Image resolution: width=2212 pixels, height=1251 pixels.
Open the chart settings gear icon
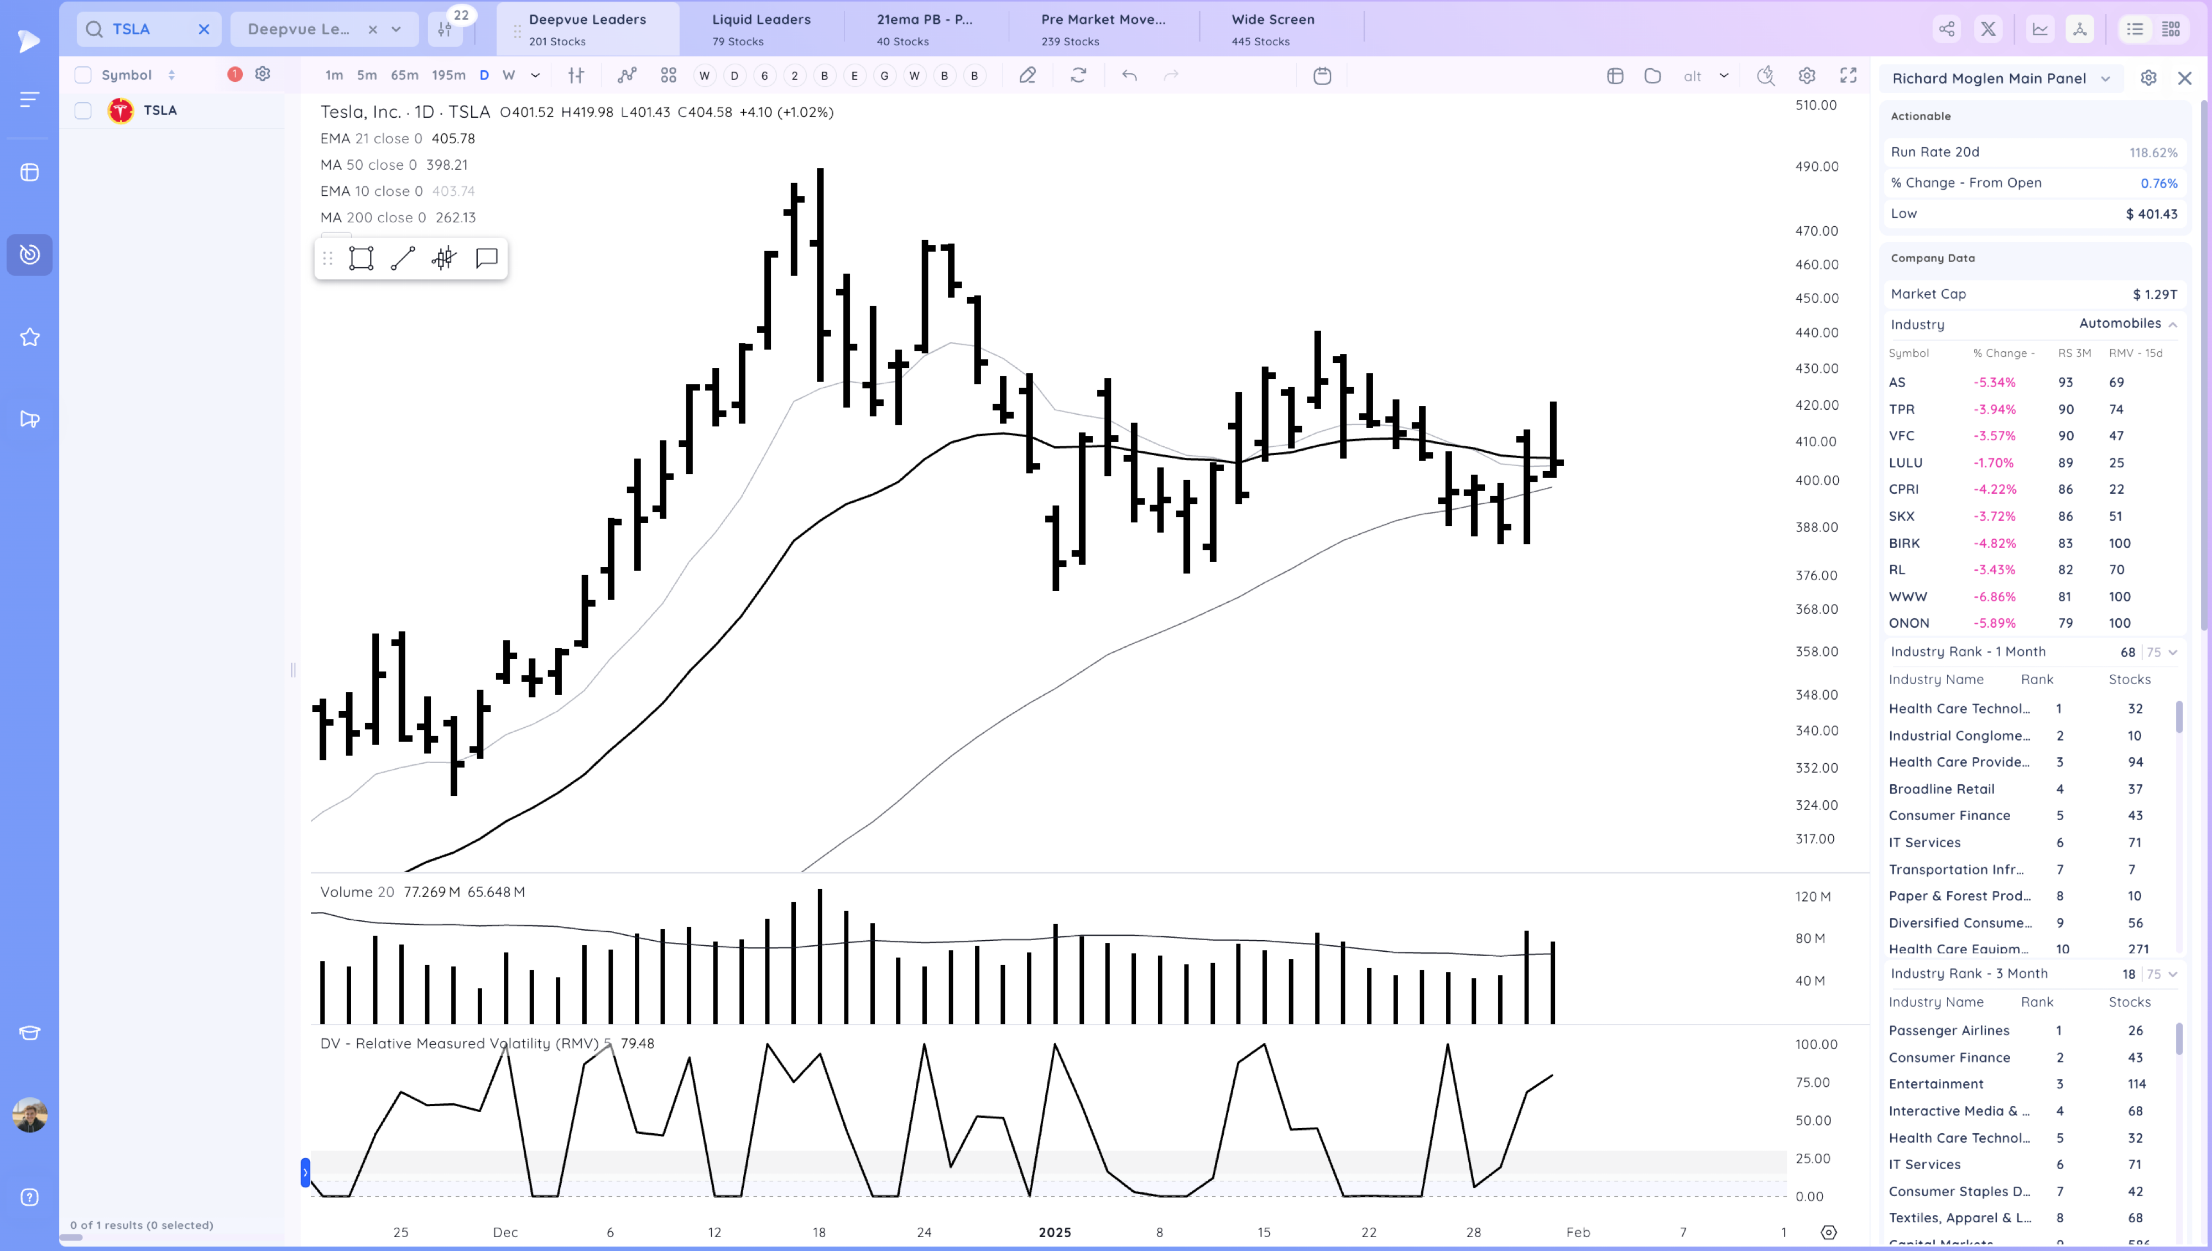point(1807,76)
